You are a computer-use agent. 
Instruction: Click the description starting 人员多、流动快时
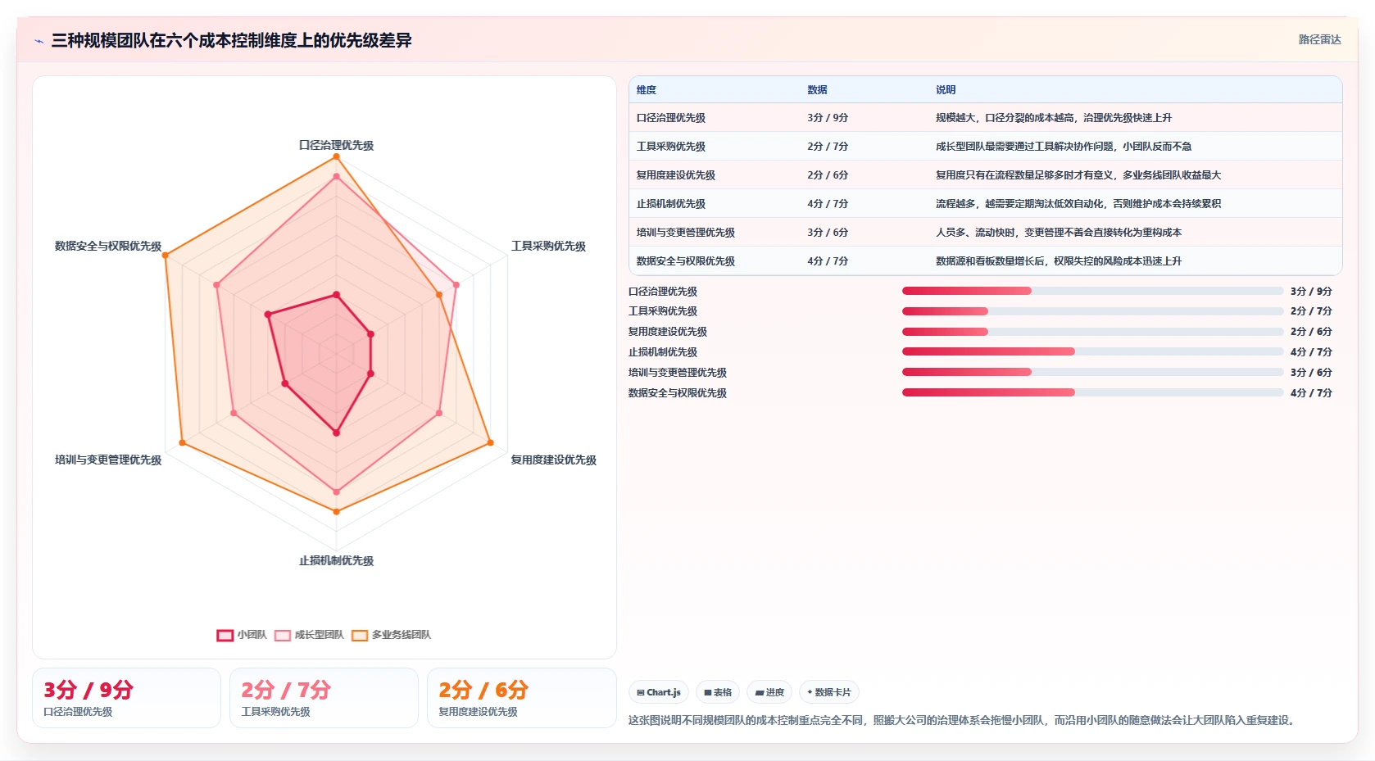coord(1059,233)
